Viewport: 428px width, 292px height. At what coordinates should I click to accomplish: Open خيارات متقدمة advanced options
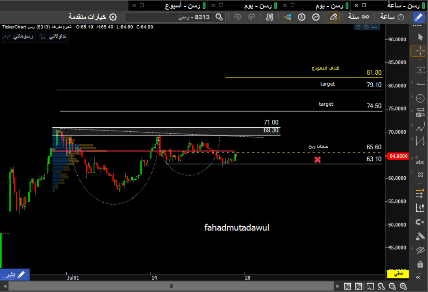point(93,17)
